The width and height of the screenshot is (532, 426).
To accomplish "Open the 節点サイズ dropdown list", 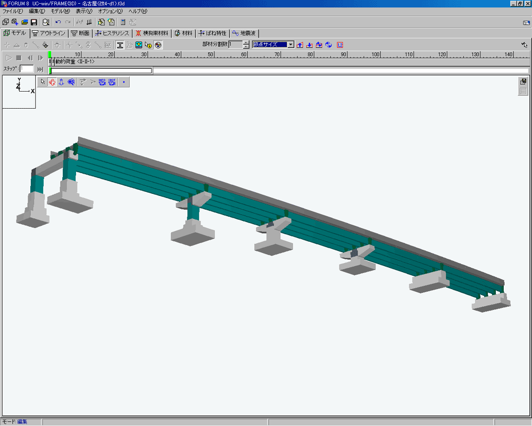I will (290, 45).
